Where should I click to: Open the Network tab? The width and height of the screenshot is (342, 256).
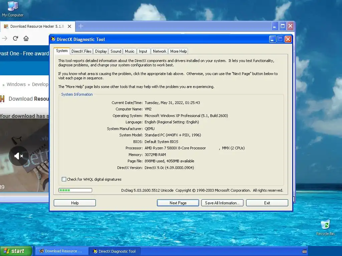point(159,51)
